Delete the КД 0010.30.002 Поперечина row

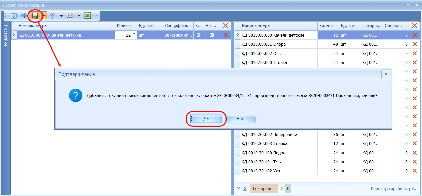(x=414, y=134)
